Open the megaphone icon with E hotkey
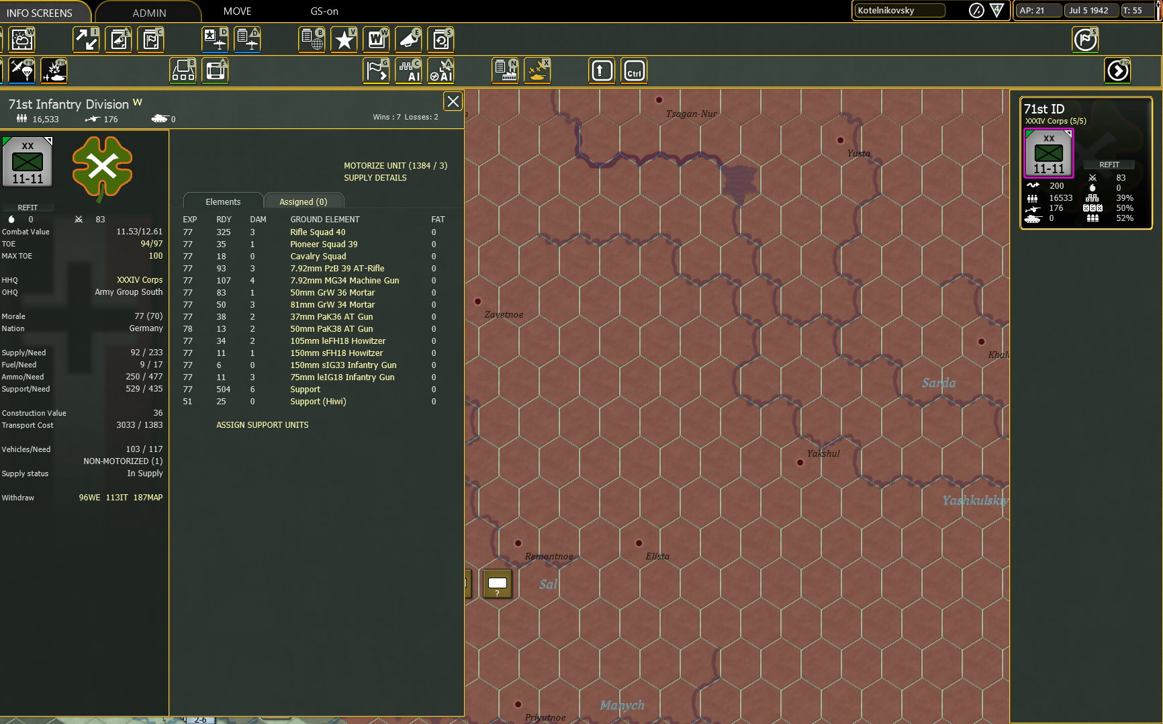Viewport: 1163px width, 724px height. pos(408,40)
